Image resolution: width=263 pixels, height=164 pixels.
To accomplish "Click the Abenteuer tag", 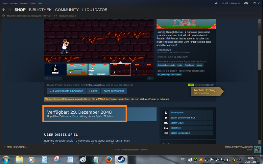I will coord(189,65).
